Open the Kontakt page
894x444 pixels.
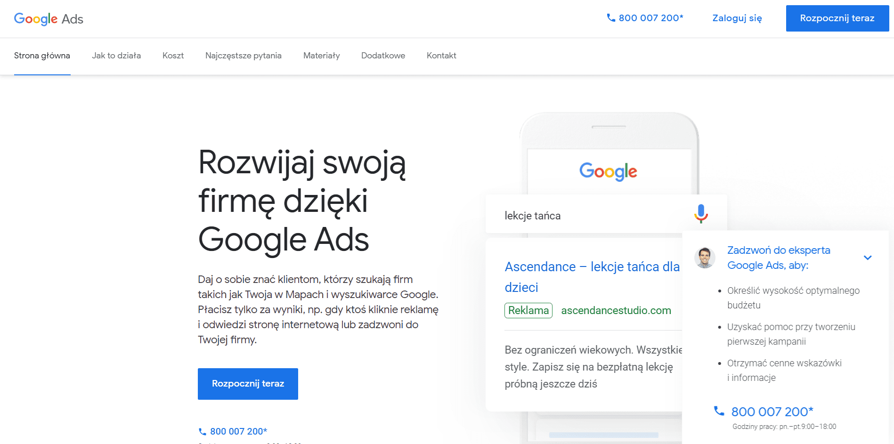441,56
